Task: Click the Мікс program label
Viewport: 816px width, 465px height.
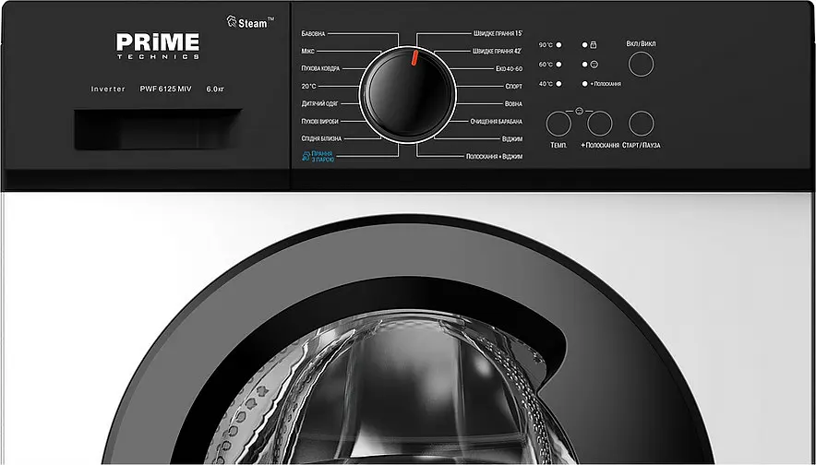Action: (x=307, y=52)
